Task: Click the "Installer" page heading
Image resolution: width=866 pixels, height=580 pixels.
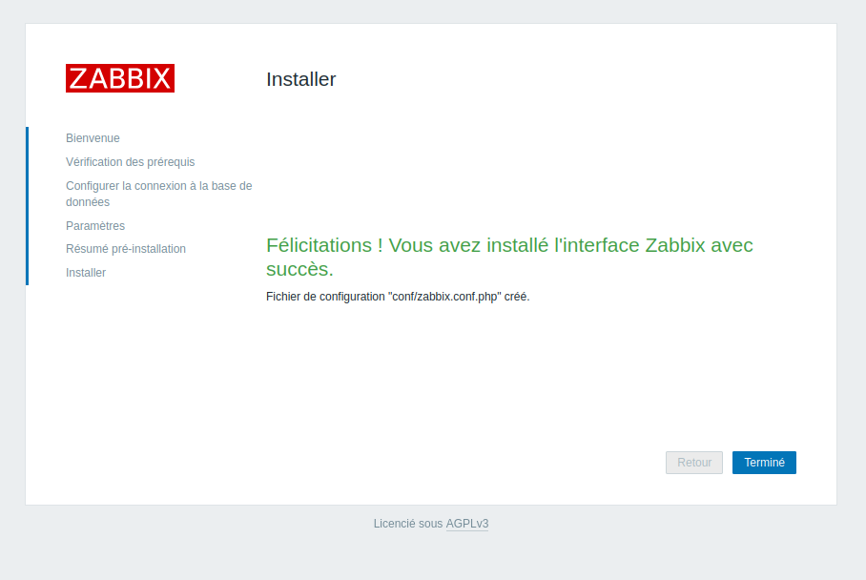Action: (300, 79)
